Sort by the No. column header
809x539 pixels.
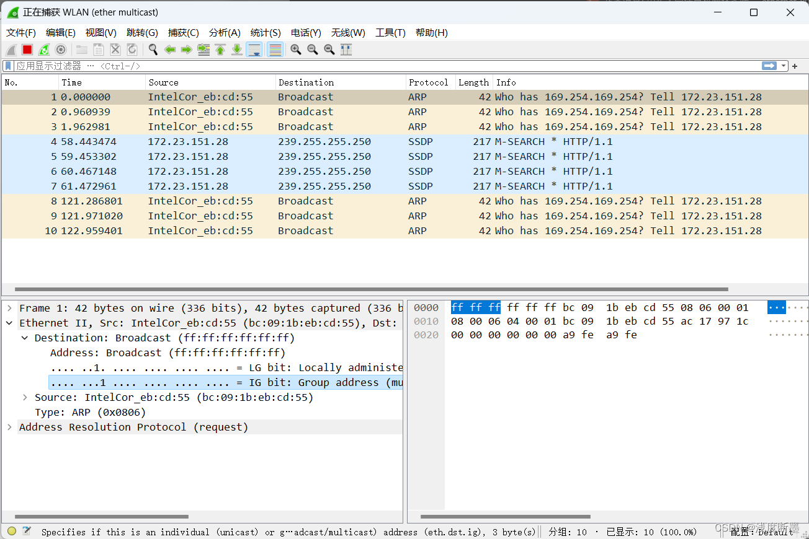(x=30, y=82)
